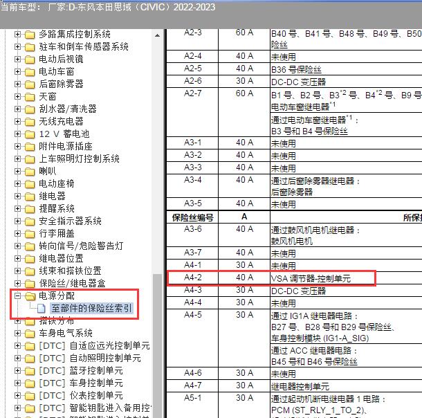422x418 pixels.
Task: Expand the 电动后视镜 tree node
Action: coord(17,60)
